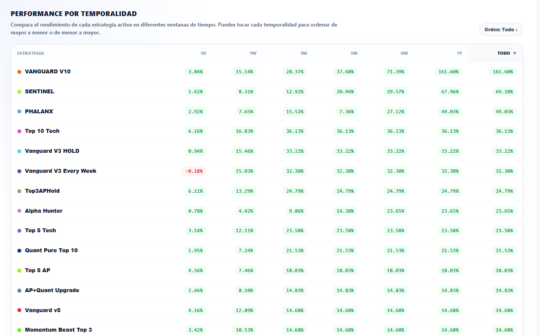The height and width of the screenshot is (336, 540).
Task: Click the cyan dot beside Vanguard V3 HOLD
Action: pos(19,151)
